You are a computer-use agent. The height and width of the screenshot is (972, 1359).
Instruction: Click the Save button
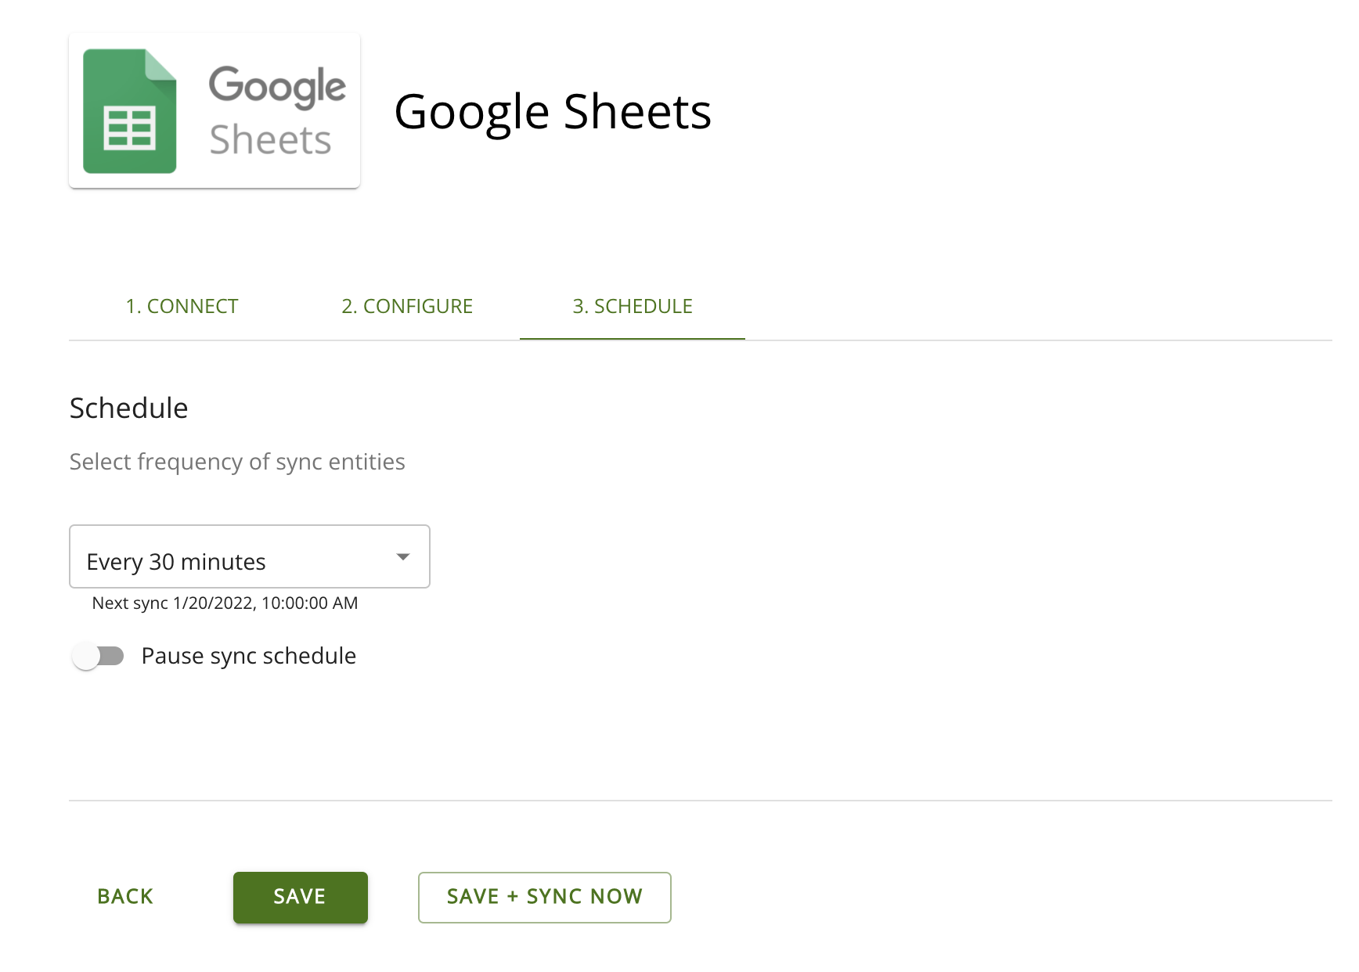pyautogui.click(x=300, y=897)
